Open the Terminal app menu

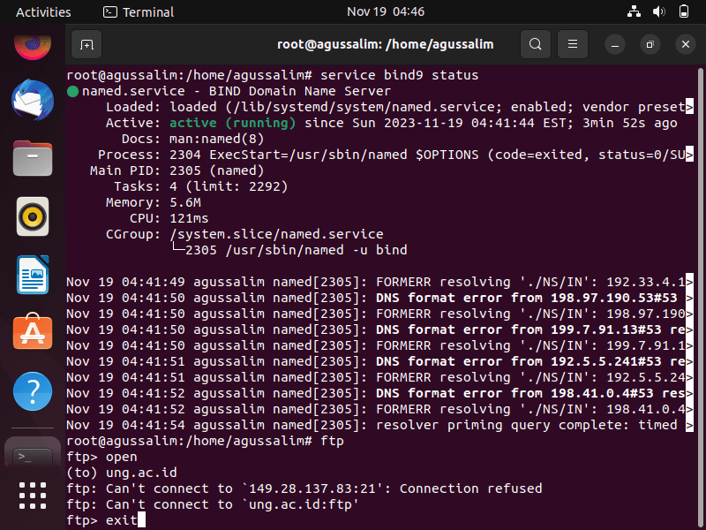tap(139, 11)
